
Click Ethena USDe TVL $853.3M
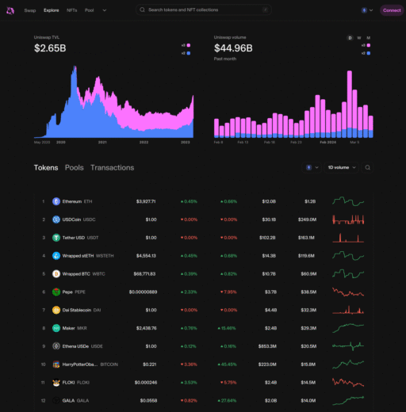[x=267, y=346]
